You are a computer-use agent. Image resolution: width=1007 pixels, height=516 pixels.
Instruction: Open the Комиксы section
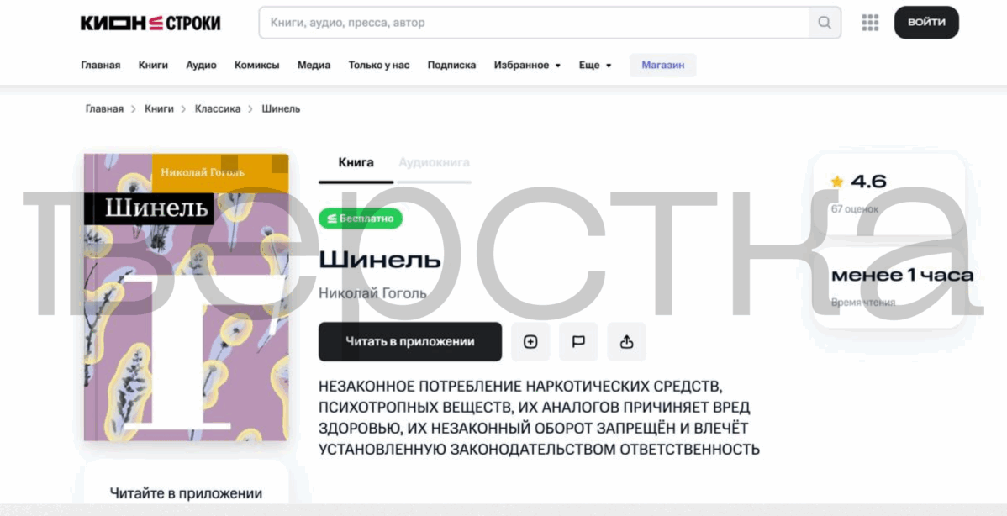tap(256, 65)
